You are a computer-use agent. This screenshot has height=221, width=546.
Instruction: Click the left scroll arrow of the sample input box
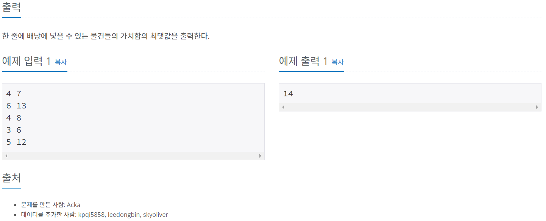pyautogui.click(x=6, y=155)
